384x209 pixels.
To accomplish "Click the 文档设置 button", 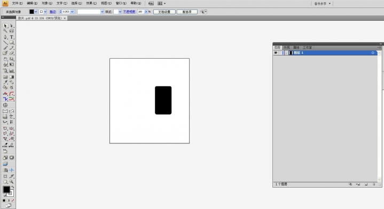I will (164, 12).
